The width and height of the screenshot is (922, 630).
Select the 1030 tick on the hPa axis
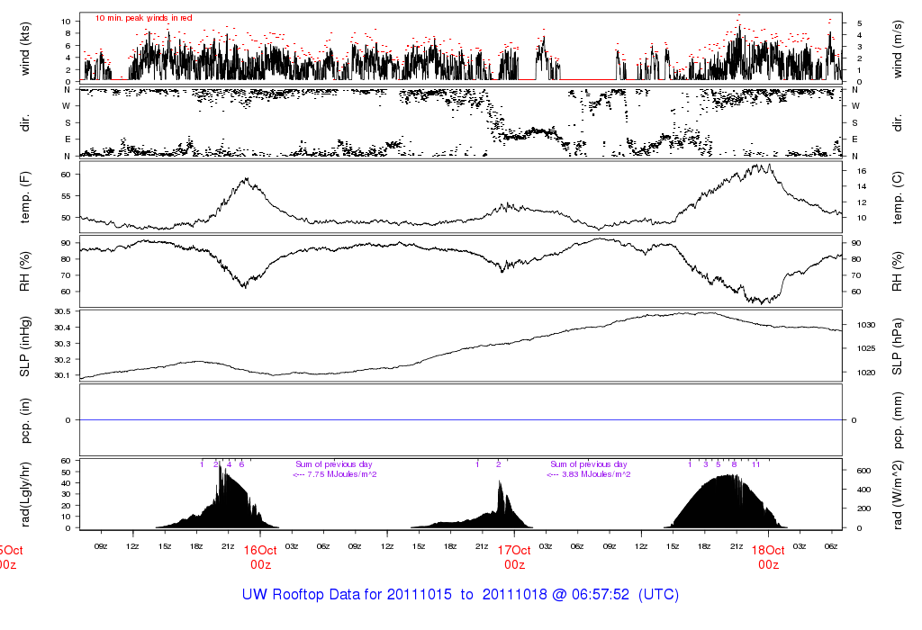point(860,325)
